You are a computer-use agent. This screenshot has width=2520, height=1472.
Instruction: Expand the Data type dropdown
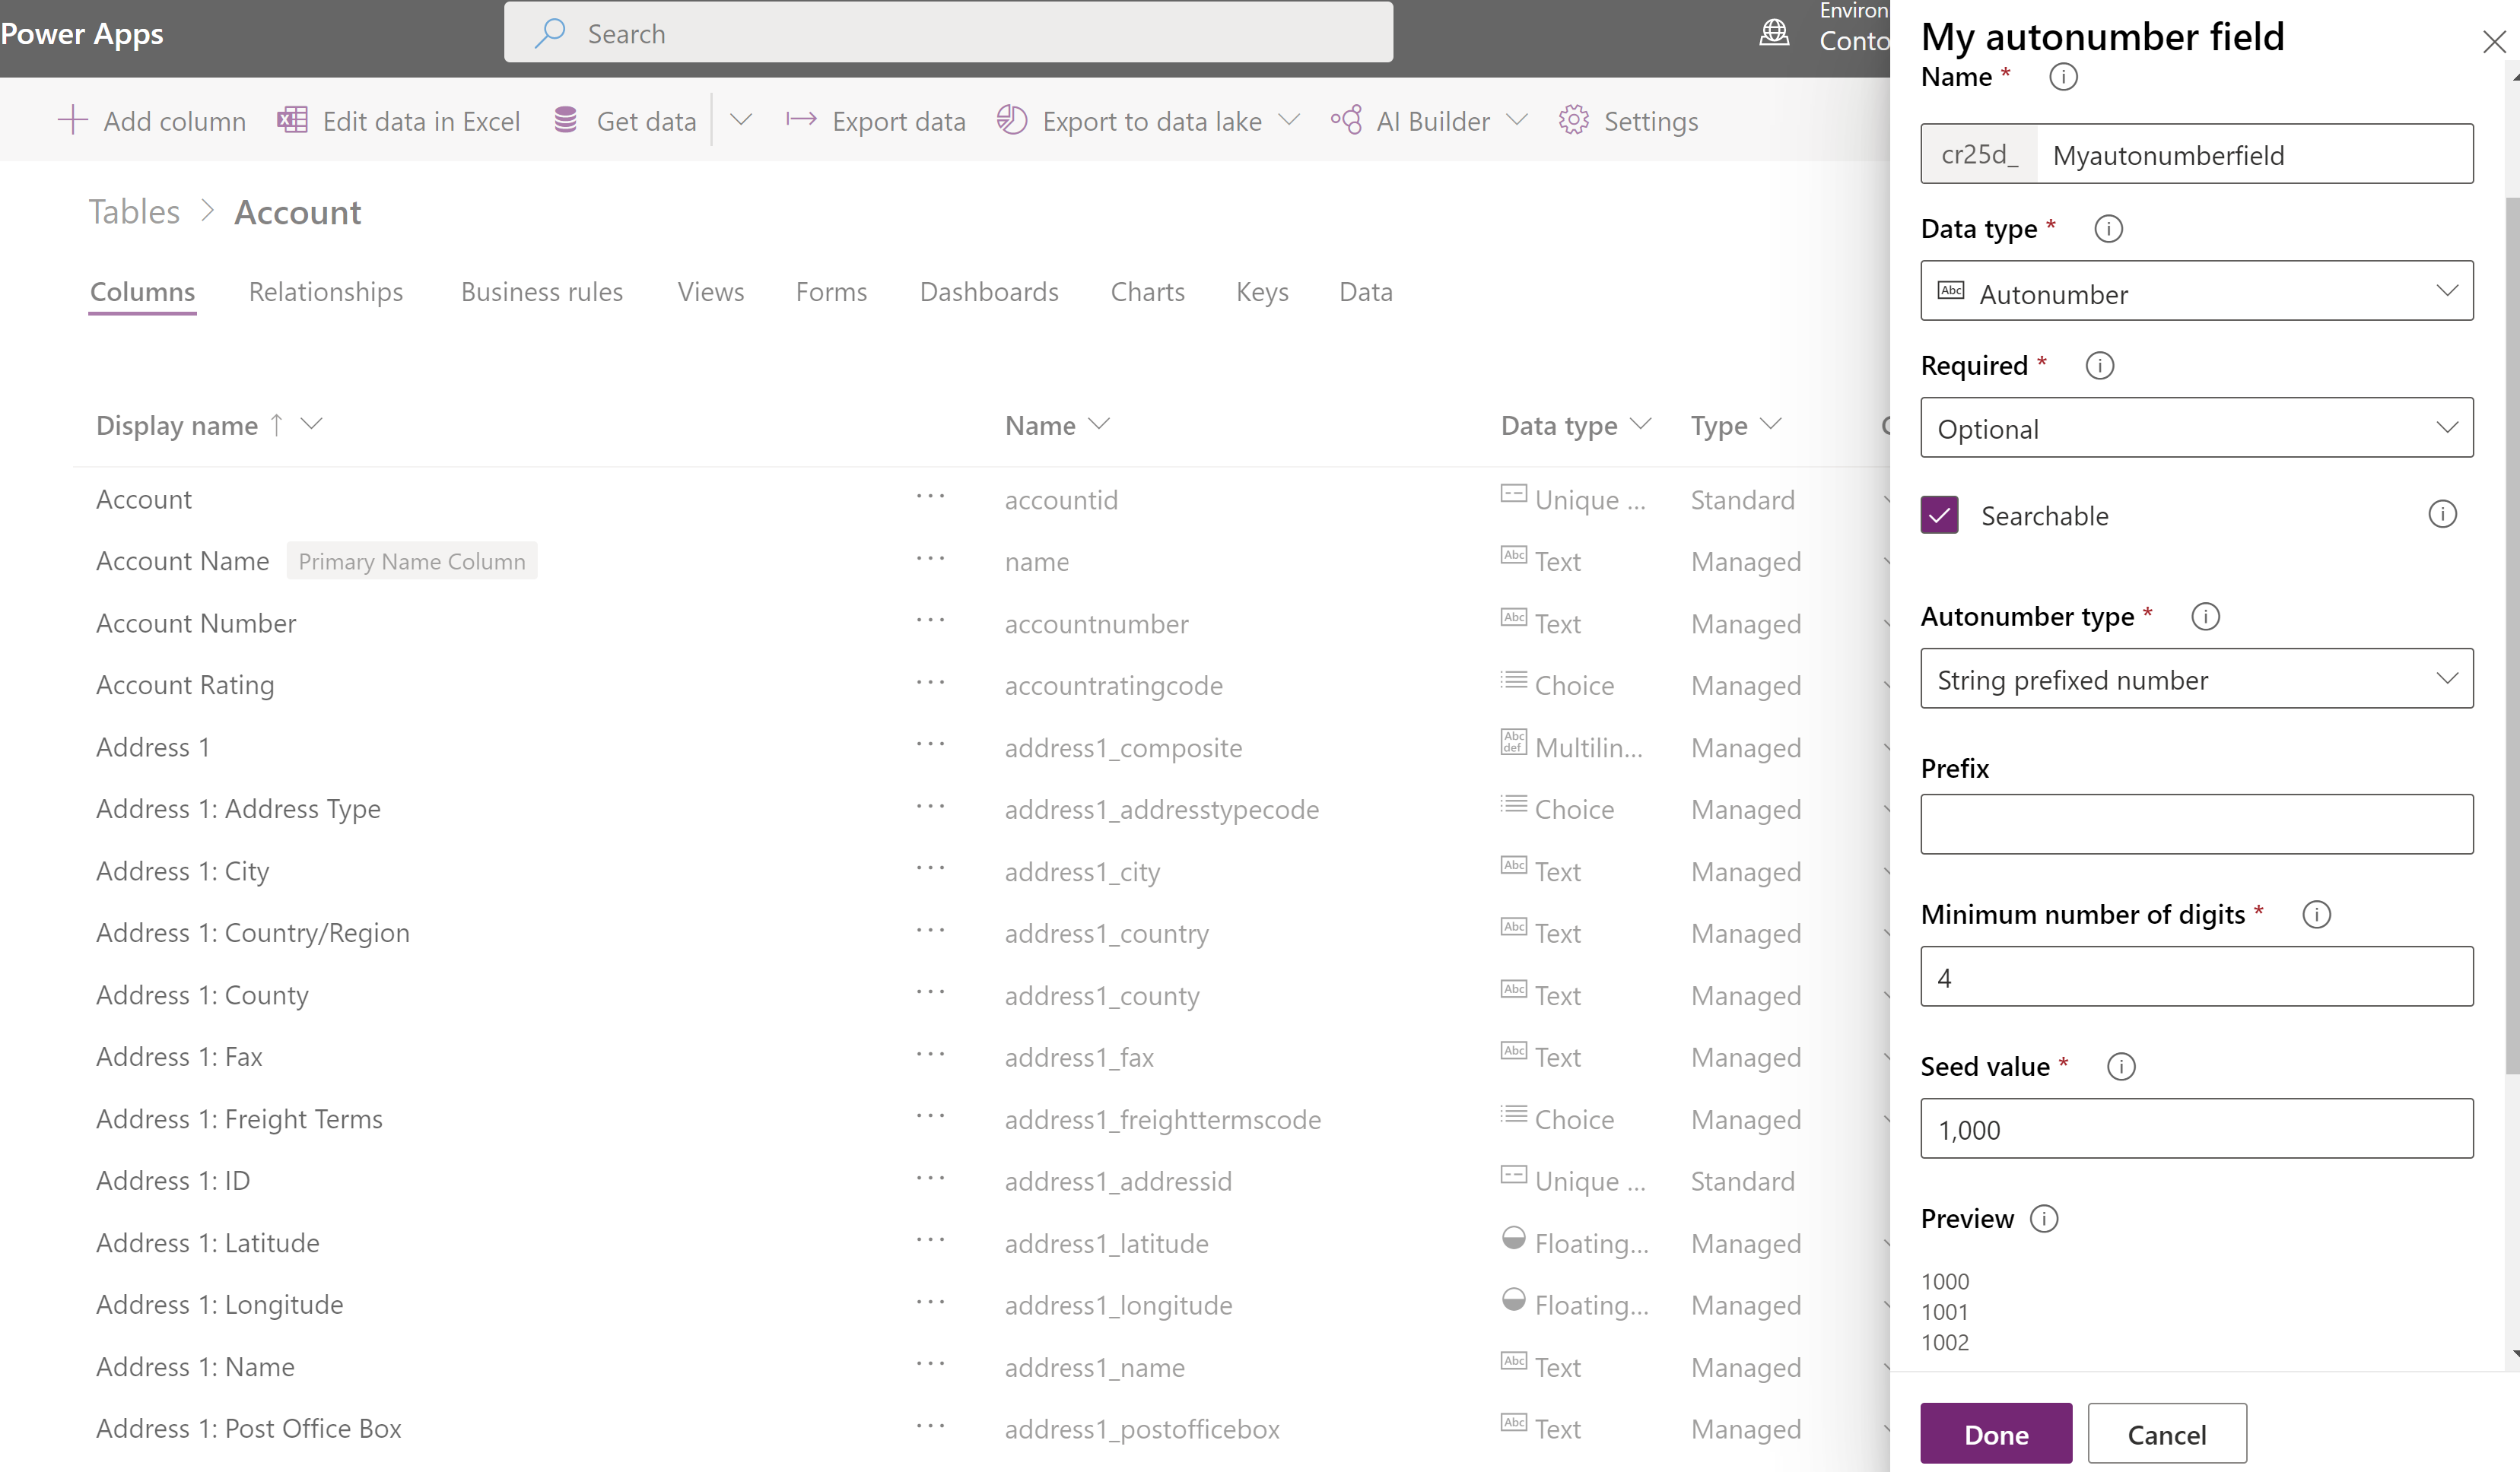[2196, 293]
